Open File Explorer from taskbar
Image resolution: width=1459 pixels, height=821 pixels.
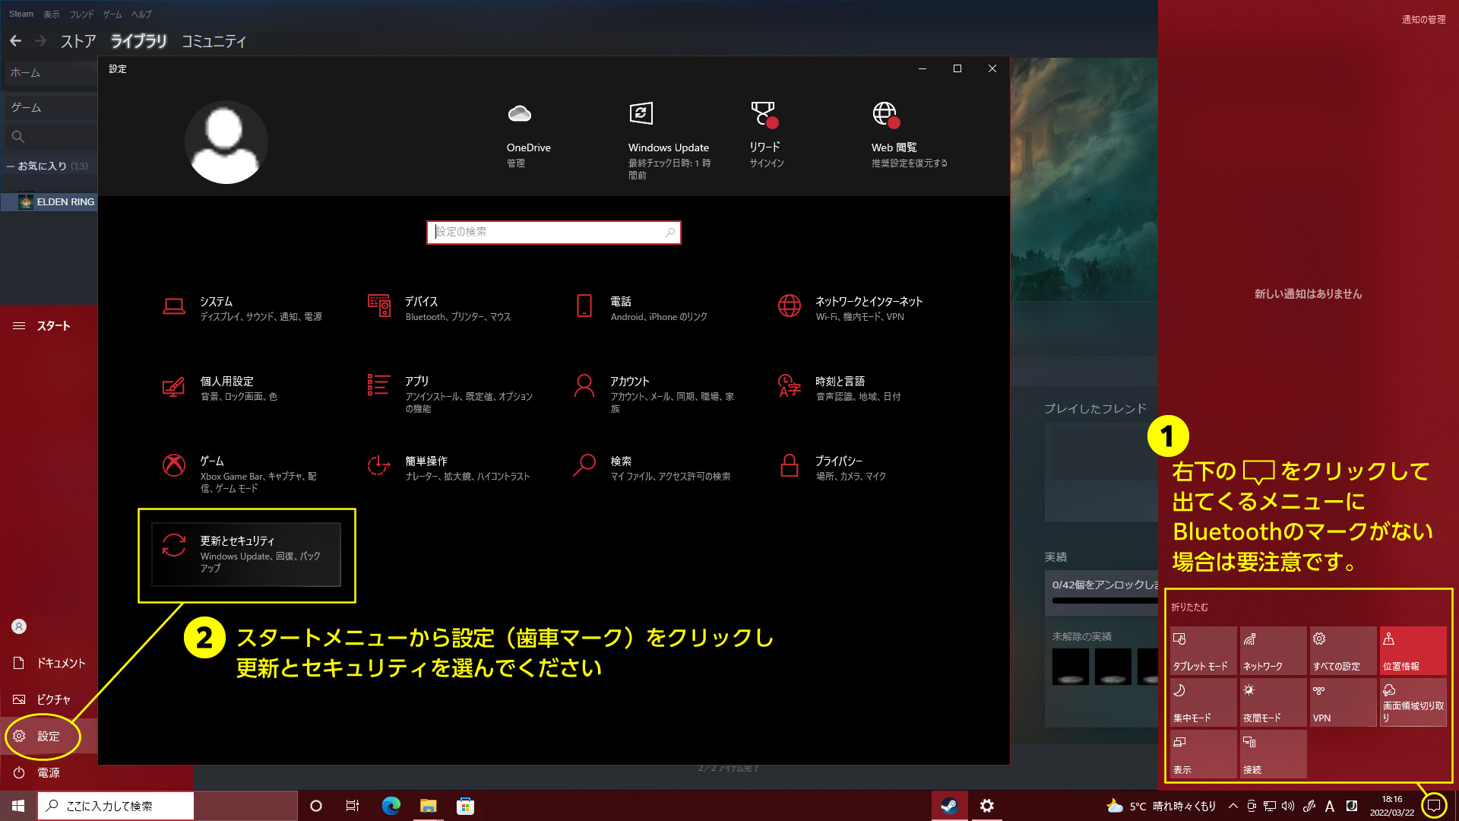[428, 806]
